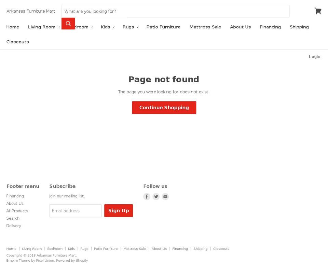Click About Us in bottom footer row

pos(159,249)
